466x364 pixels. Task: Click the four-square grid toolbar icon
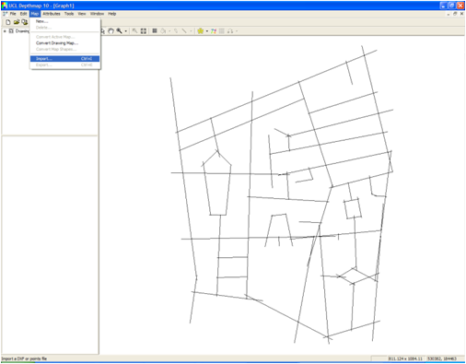[144, 31]
